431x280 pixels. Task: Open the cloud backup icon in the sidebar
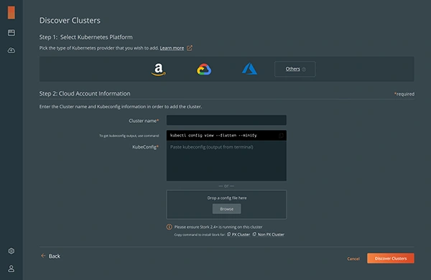pos(11,50)
